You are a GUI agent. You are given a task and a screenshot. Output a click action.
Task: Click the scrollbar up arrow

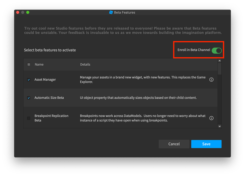219,61
